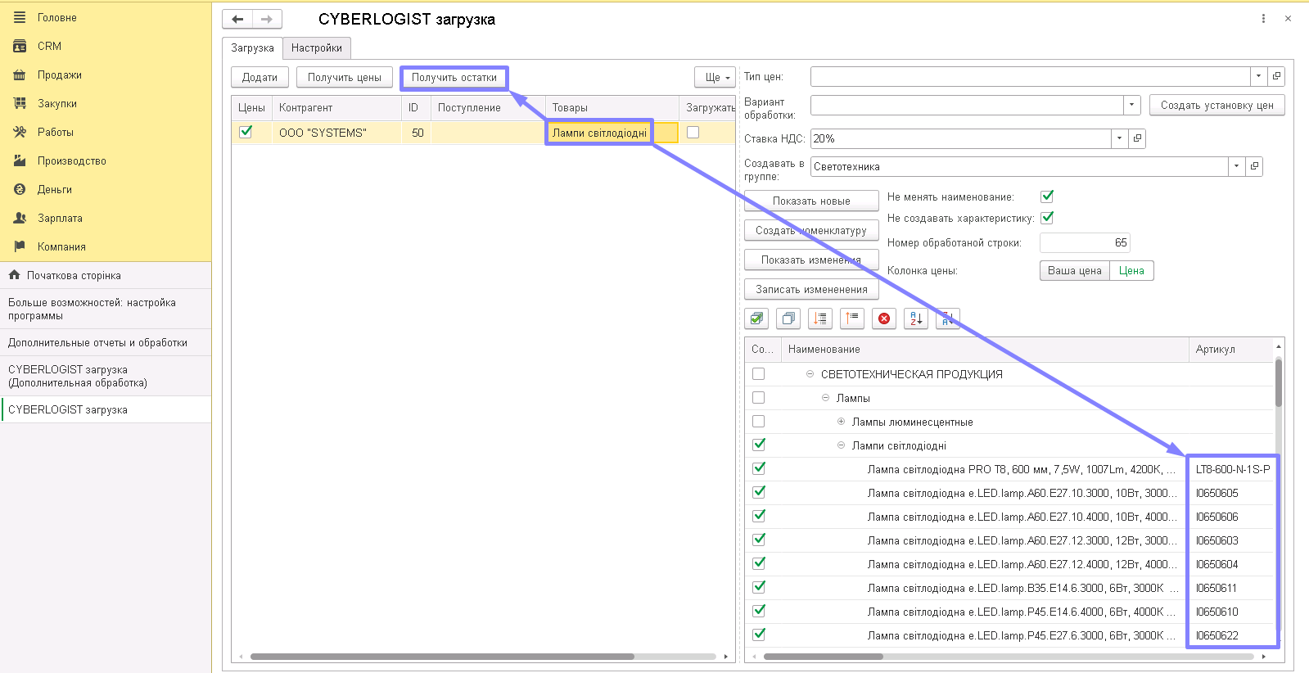Sort list ascending A-Z icon
Image resolution: width=1309 pixels, height=673 pixels.
click(916, 318)
